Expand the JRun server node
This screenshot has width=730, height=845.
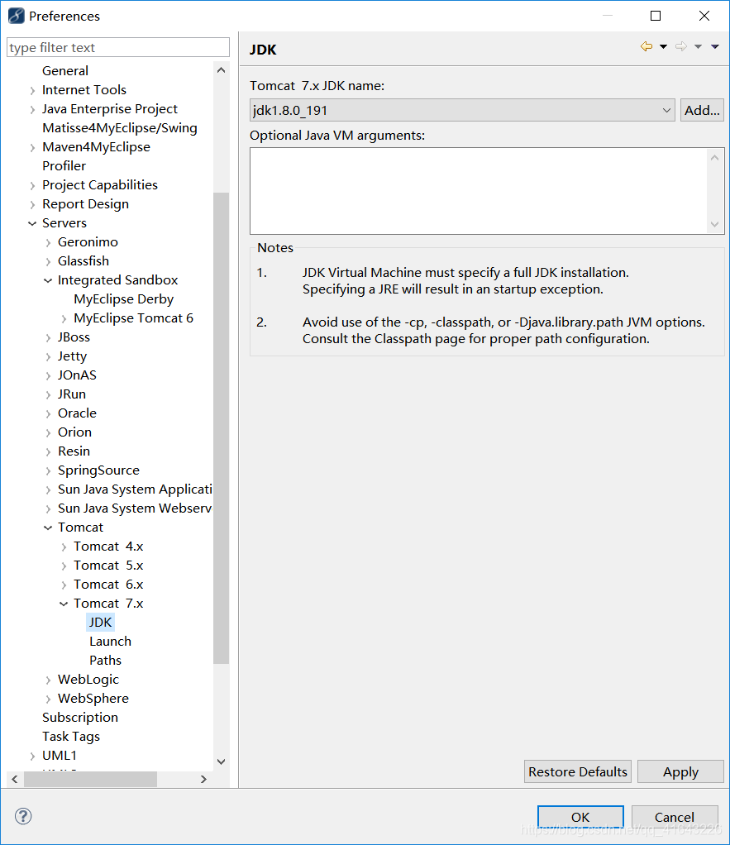pos(48,395)
